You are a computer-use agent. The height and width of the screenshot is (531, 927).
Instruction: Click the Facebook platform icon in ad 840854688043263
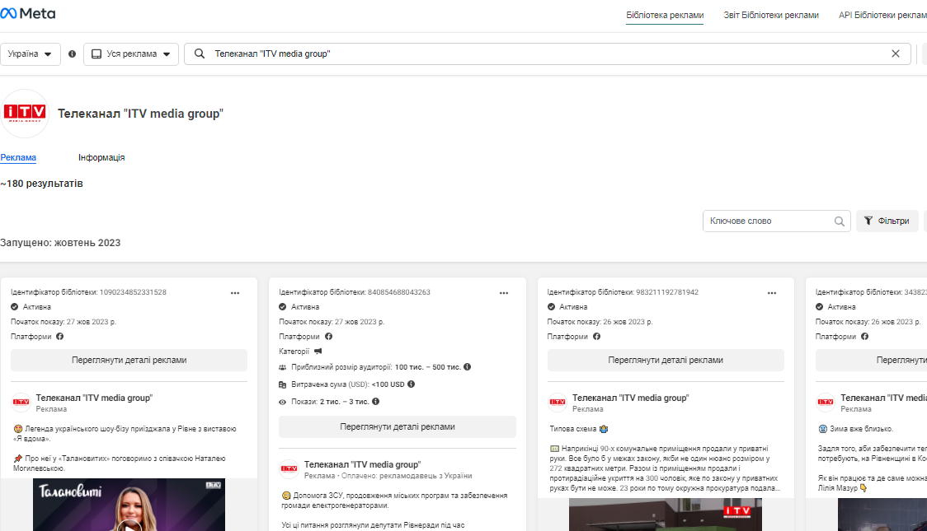(x=329, y=336)
